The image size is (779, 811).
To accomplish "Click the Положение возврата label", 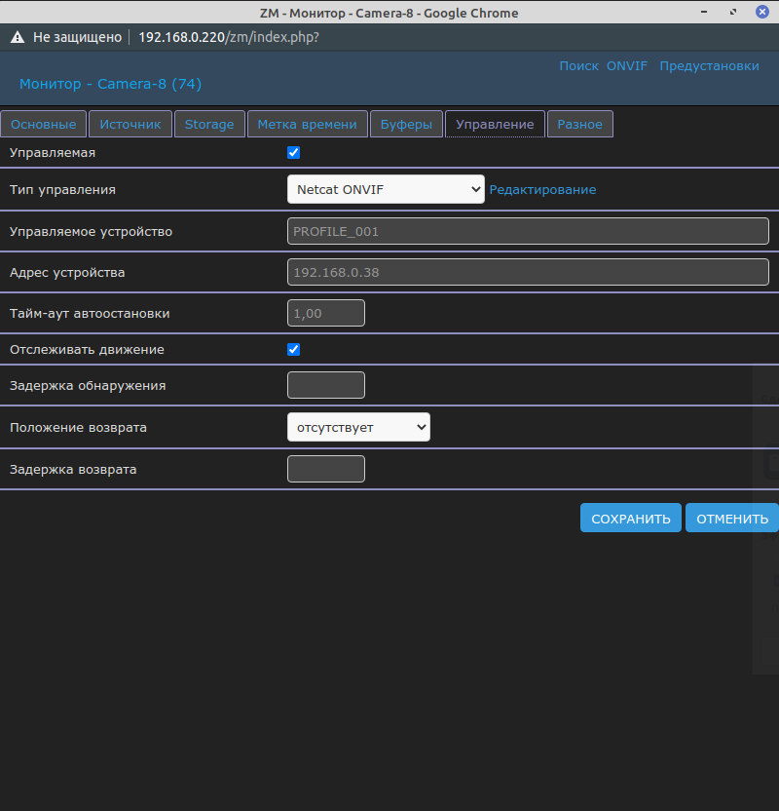I will coord(78,428).
